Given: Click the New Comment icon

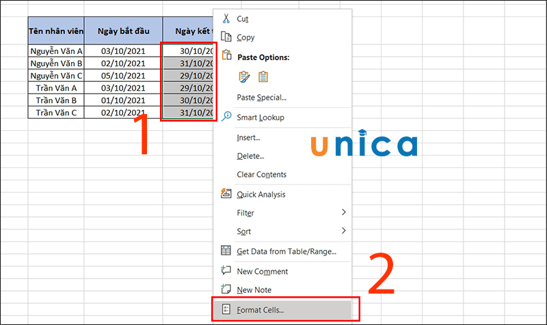Looking at the screenshot, I should click(x=226, y=271).
